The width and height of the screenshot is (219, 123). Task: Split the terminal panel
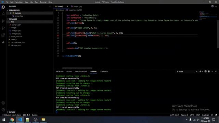tap(205, 71)
